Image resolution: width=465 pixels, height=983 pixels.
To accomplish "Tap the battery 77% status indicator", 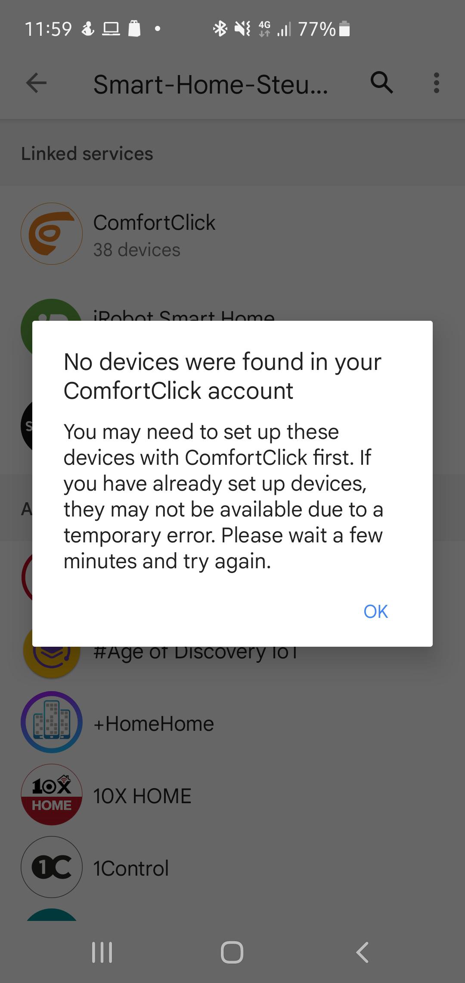I will 324,29.
